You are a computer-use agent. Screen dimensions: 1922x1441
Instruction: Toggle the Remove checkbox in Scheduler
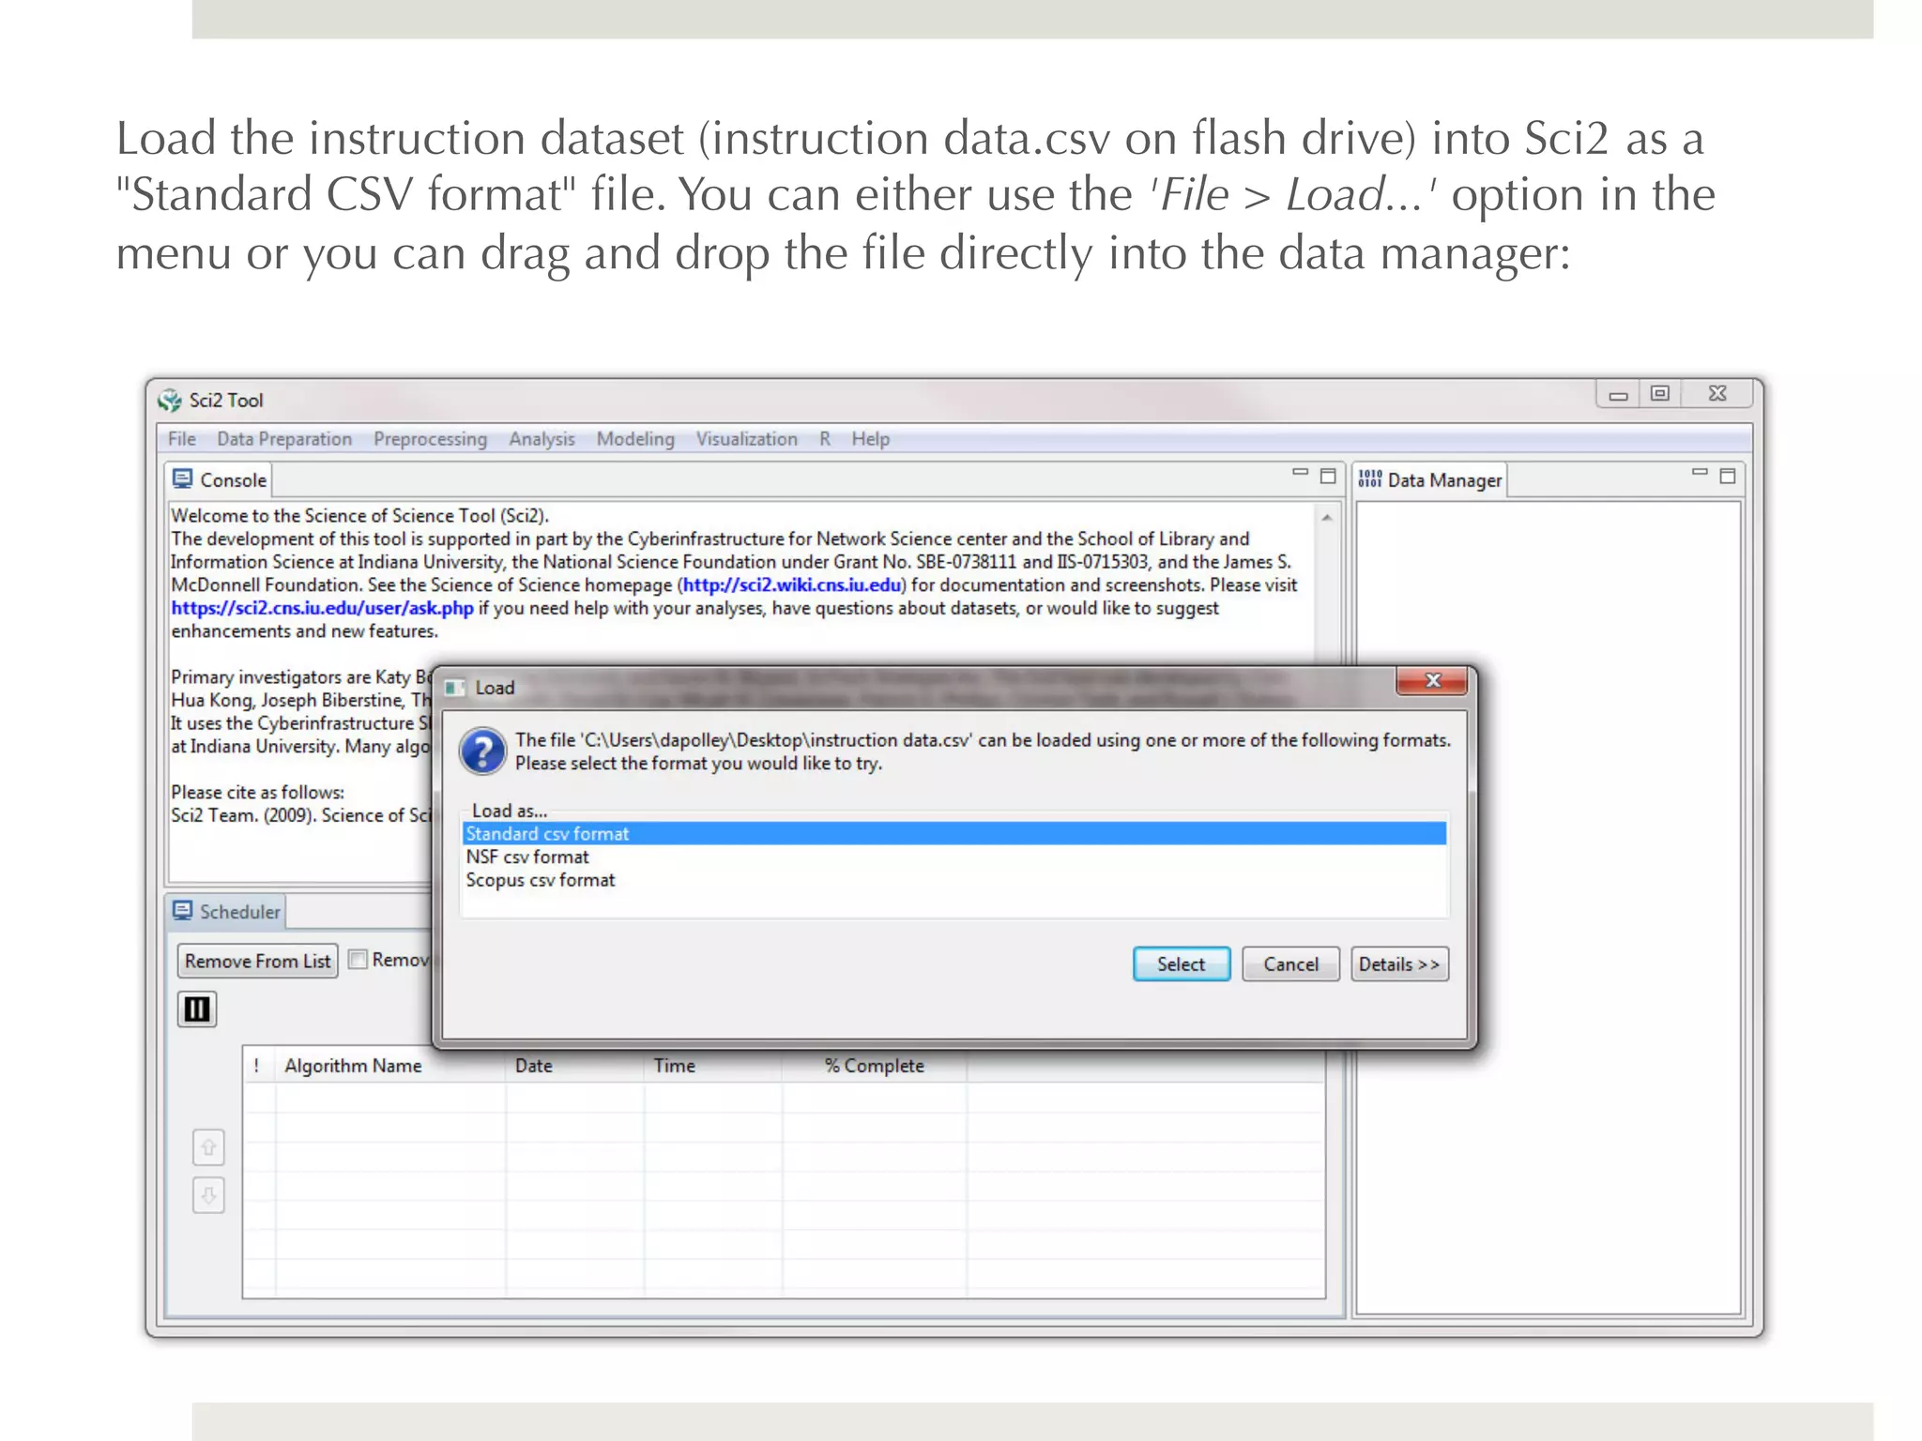point(358,960)
